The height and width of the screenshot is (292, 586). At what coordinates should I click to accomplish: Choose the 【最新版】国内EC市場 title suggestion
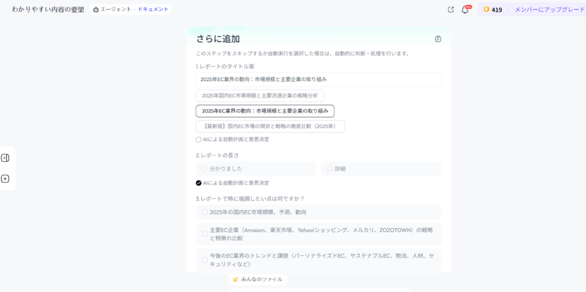tap(270, 126)
